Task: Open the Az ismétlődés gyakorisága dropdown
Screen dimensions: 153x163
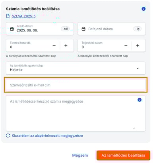Action: click(x=76, y=68)
